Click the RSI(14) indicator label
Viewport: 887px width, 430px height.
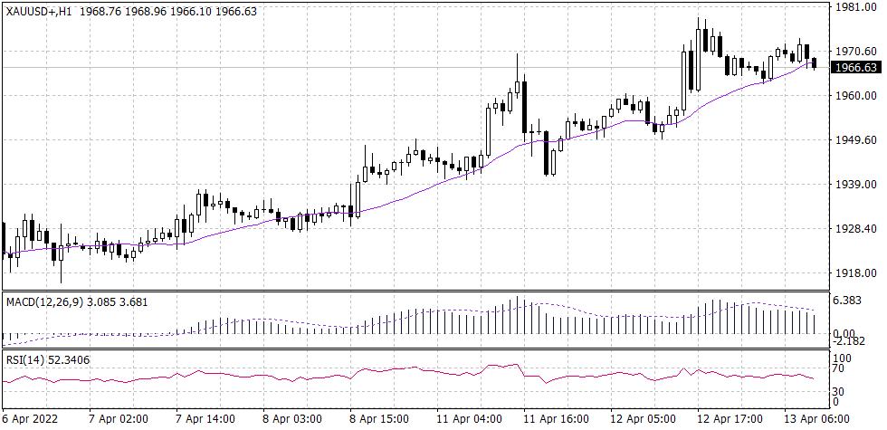24,359
